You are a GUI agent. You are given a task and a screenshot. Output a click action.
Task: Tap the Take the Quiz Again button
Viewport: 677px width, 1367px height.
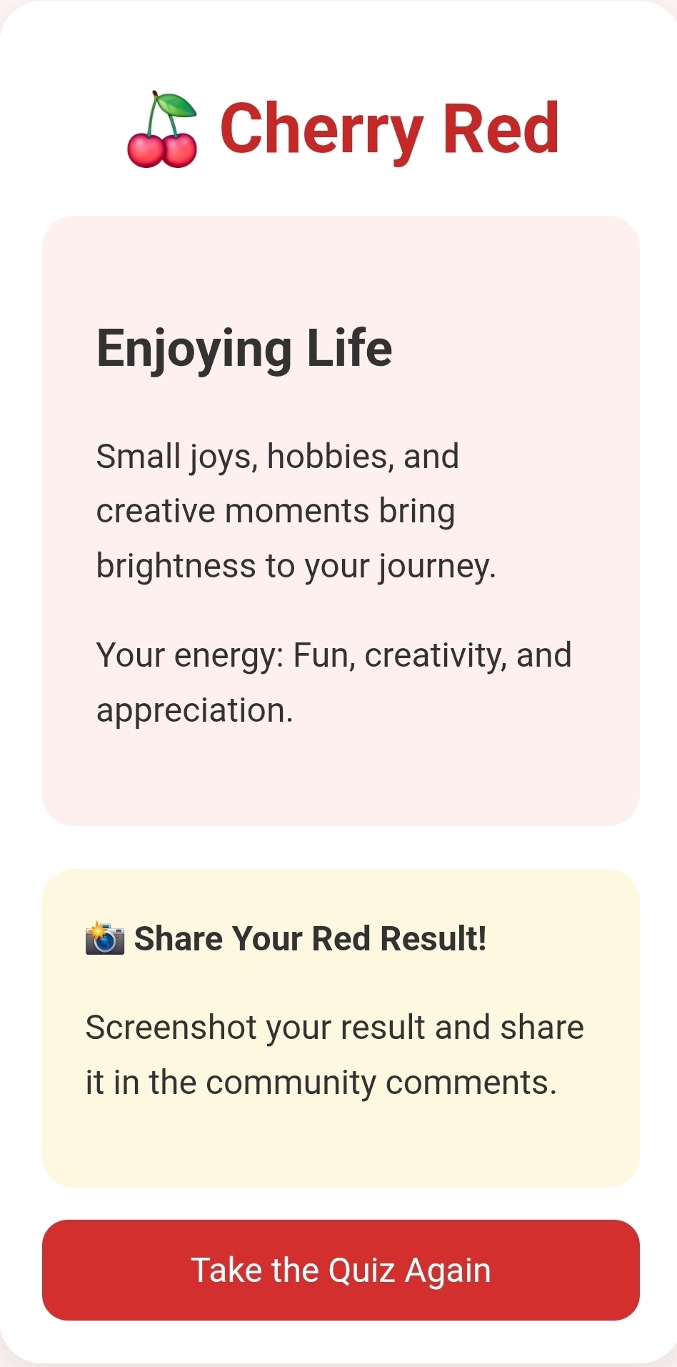[x=341, y=1270]
